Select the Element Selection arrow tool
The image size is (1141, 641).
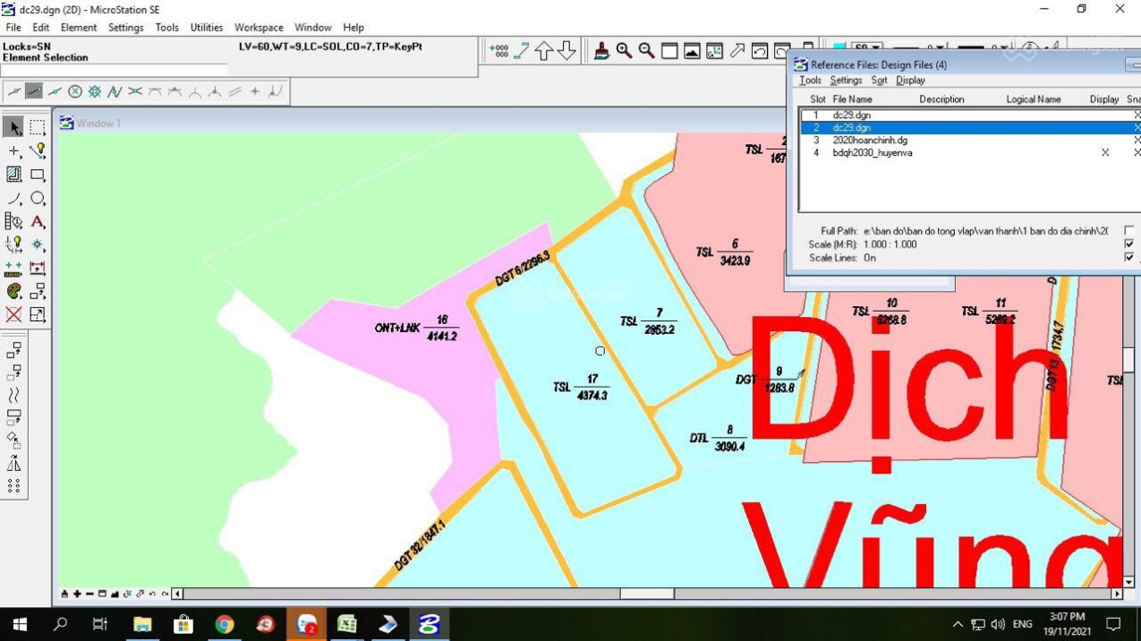click(13, 127)
